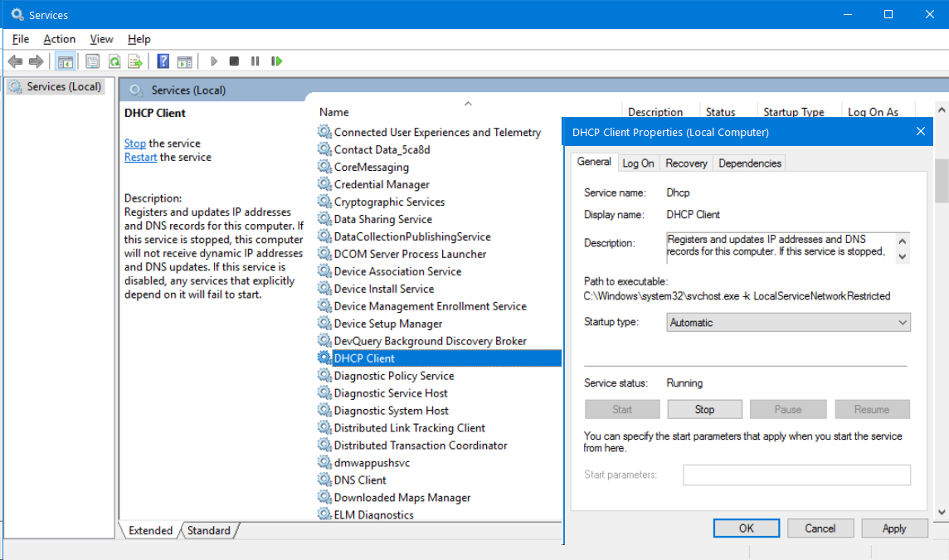Viewport: 949px width, 560px height.
Task: Select Diagnostic Policy Service row
Action: click(394, 375)
